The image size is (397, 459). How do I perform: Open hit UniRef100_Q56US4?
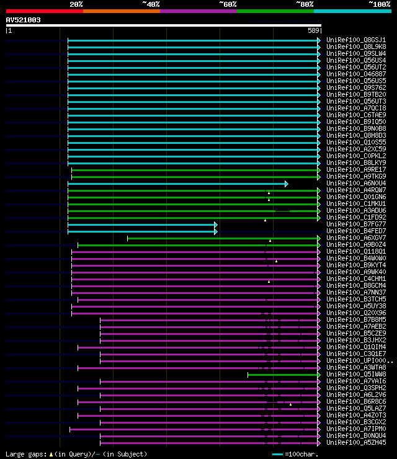[x=356, y=60]
